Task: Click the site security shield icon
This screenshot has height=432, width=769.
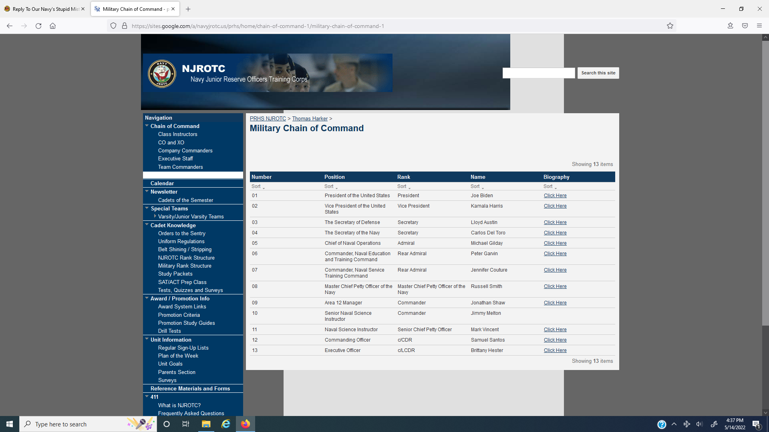Action: [x=113, y=26]
